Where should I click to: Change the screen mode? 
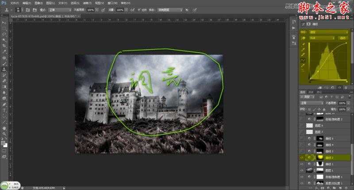tap(4, 157)
